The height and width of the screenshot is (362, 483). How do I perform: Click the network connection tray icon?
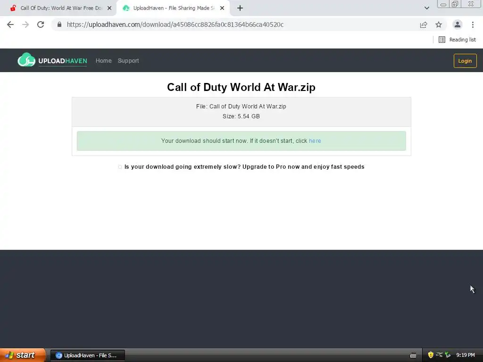(x=439, y=355)
